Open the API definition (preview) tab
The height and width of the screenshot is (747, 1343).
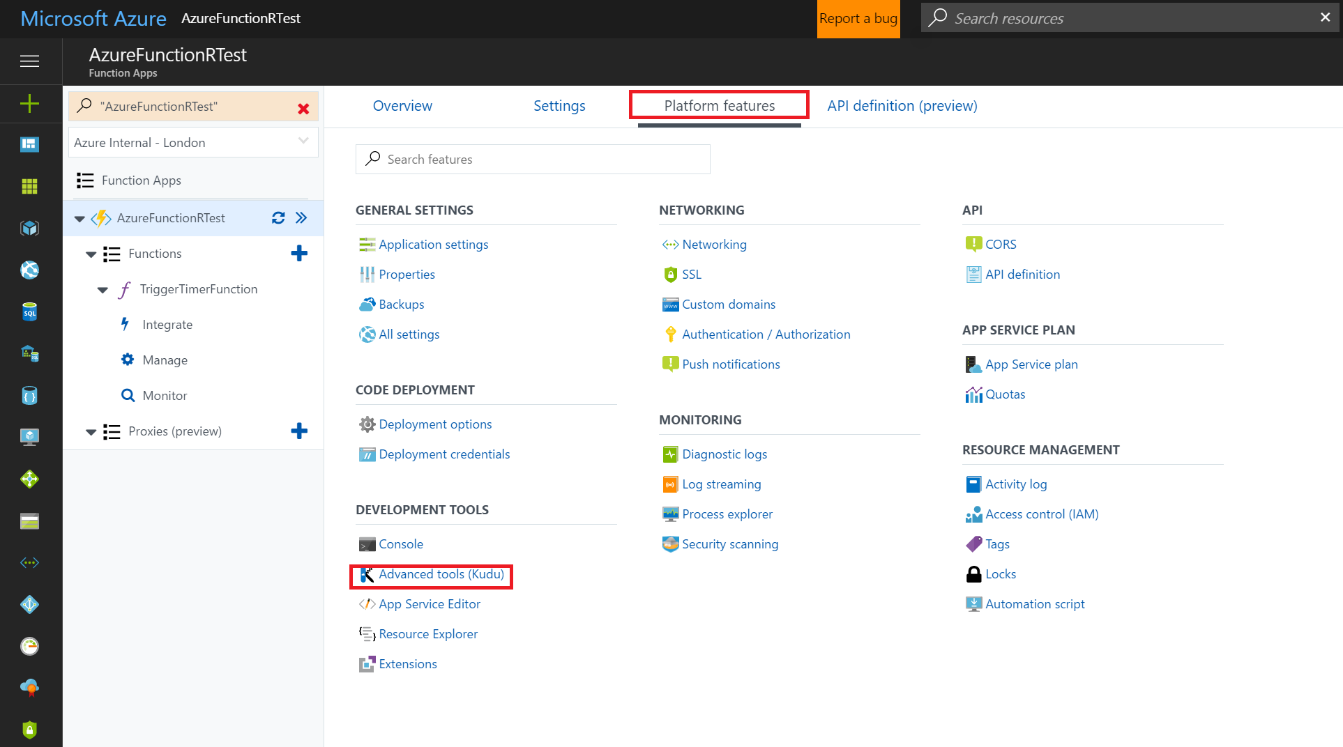click(902, 106)
